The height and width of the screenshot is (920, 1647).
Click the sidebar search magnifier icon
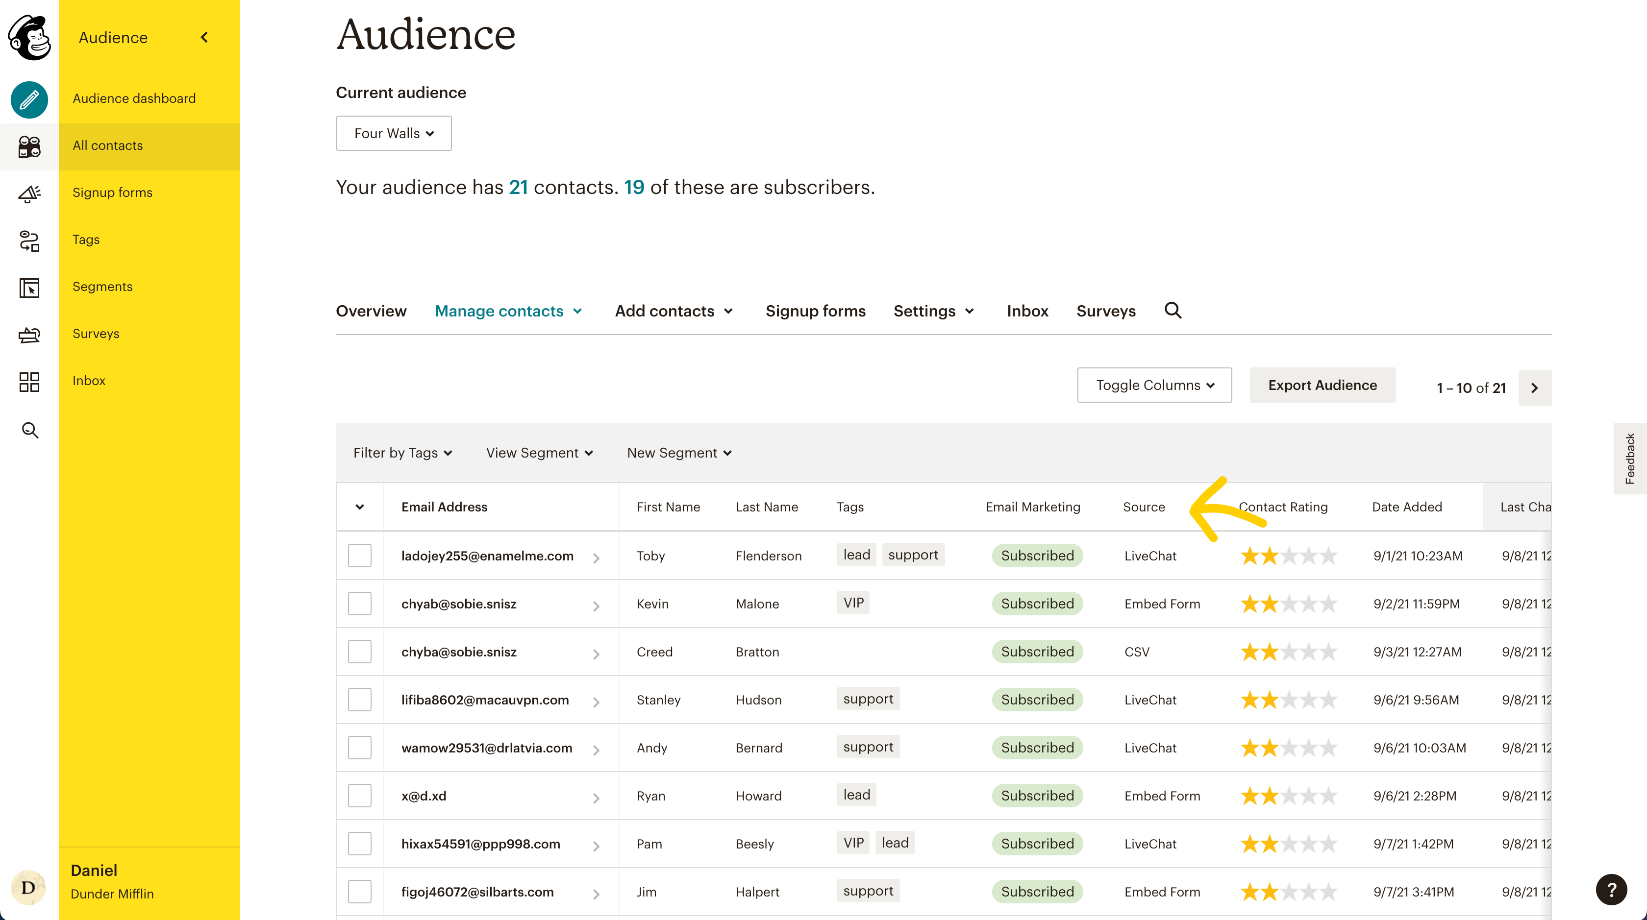pyautogui.click(x=29, y=430)
